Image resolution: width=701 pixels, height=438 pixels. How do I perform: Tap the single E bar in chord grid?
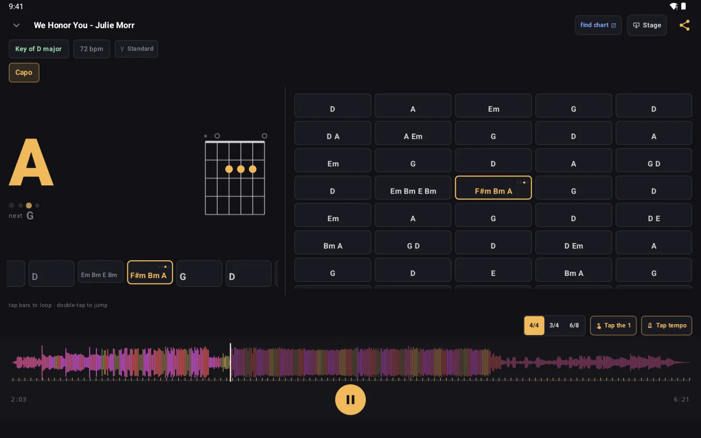(493, 270)
